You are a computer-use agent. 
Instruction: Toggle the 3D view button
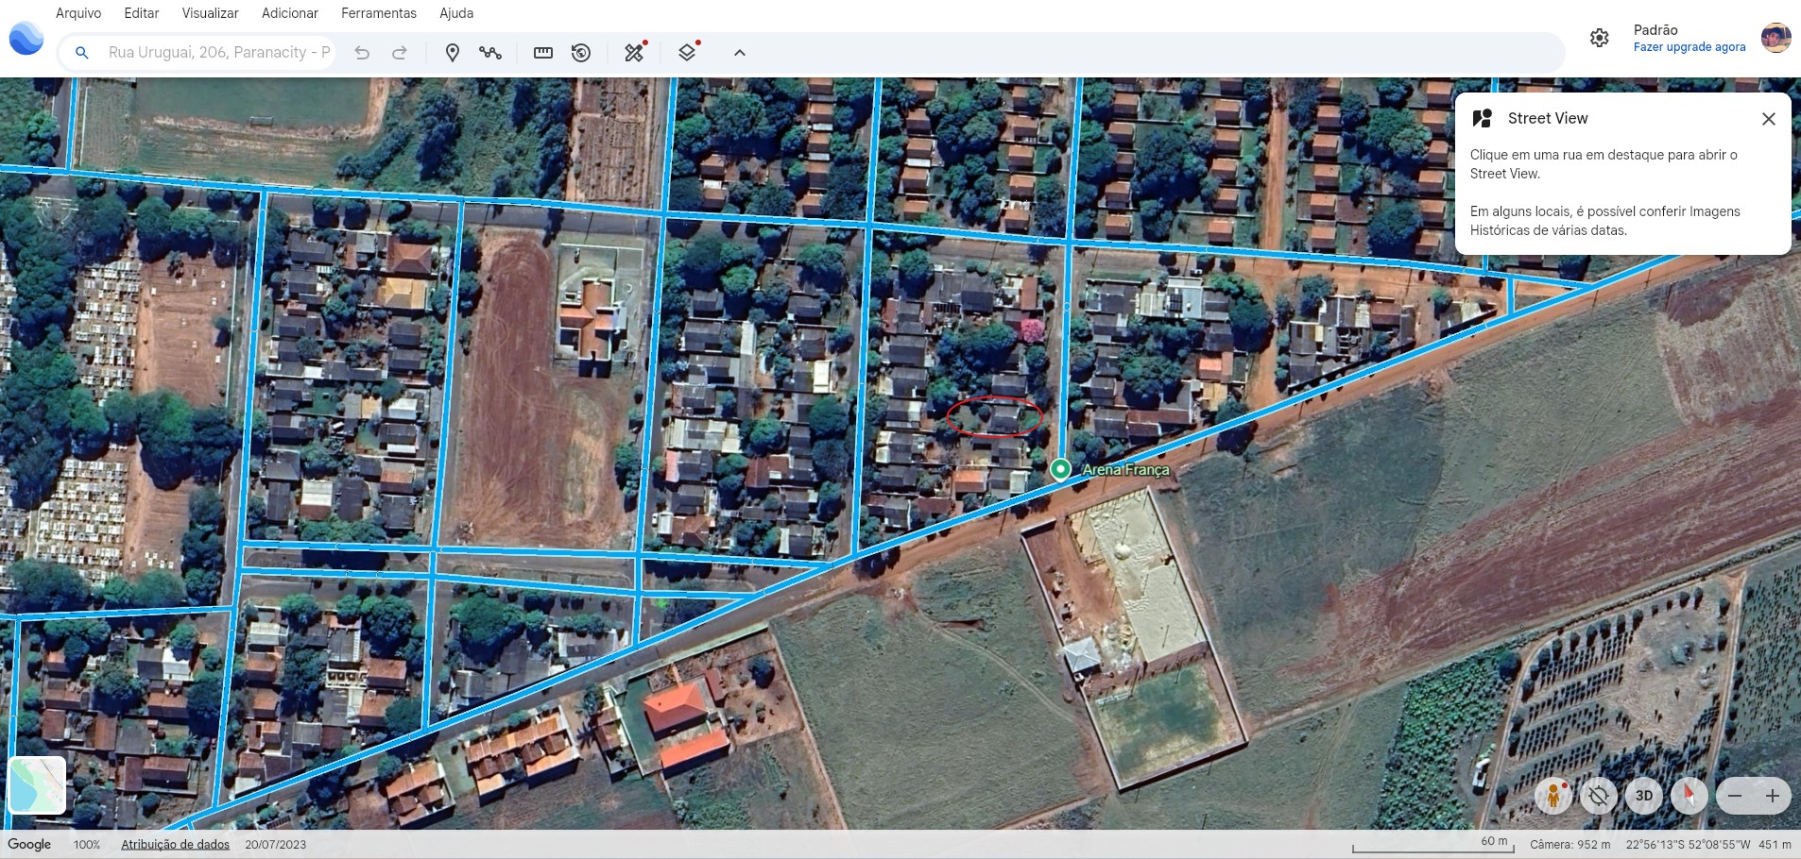(1644, 796)
